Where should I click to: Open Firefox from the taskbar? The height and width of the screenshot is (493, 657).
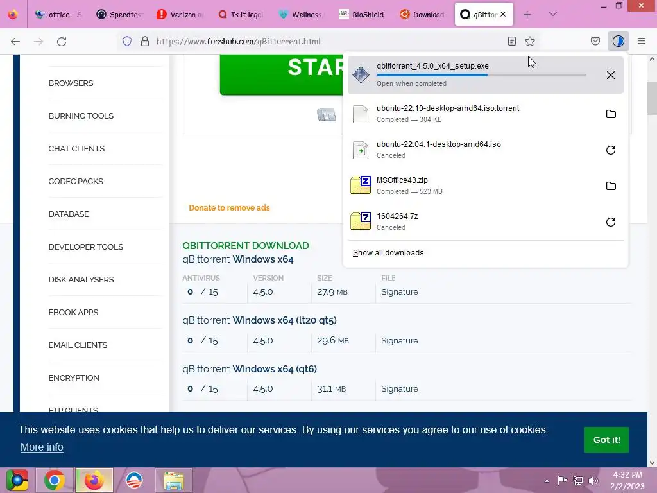94,480
